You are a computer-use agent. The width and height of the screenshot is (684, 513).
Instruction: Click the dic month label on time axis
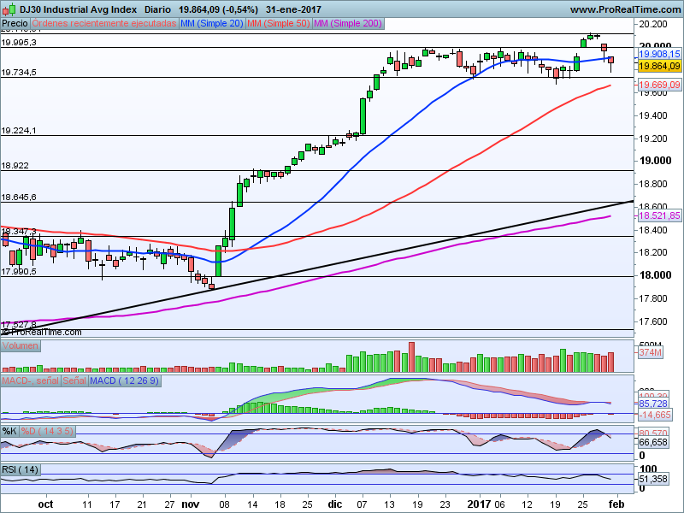click(x=335, y=504)
